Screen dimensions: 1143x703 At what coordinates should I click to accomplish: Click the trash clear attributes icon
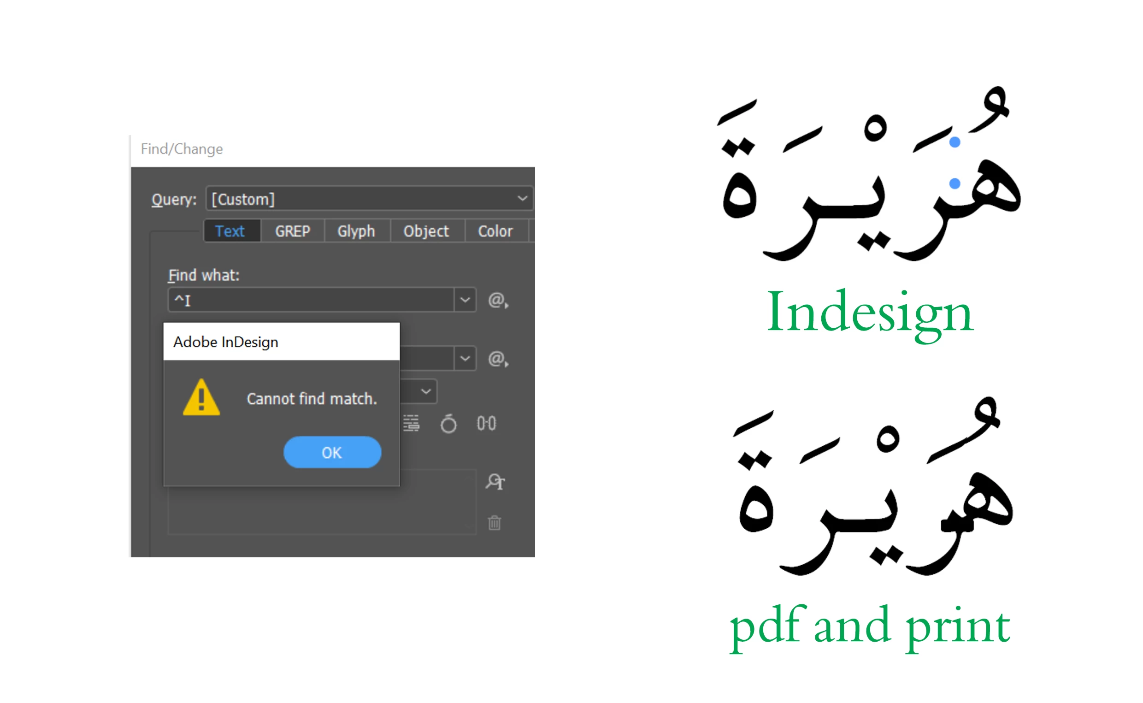[x=495, y=523]
